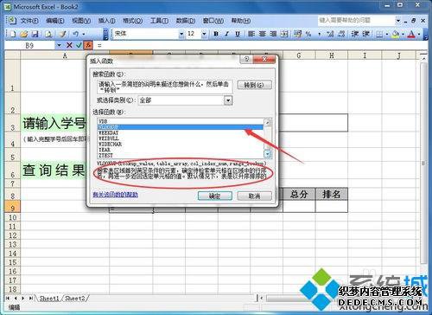Open the function help link in dialog

coord(115,195)
